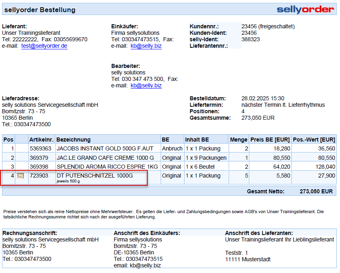Click the Menge column header
The width and height of the screenshot is (340, 273).
pos(238,140)
